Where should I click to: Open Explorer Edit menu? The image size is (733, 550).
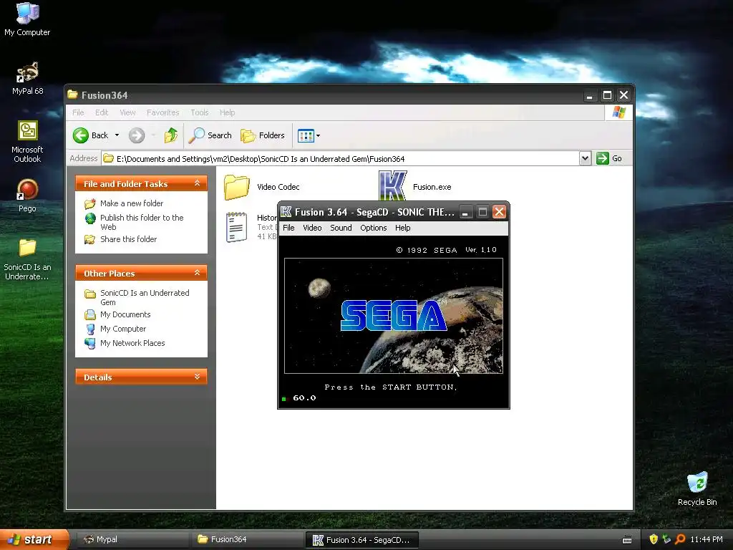[102, 112]
